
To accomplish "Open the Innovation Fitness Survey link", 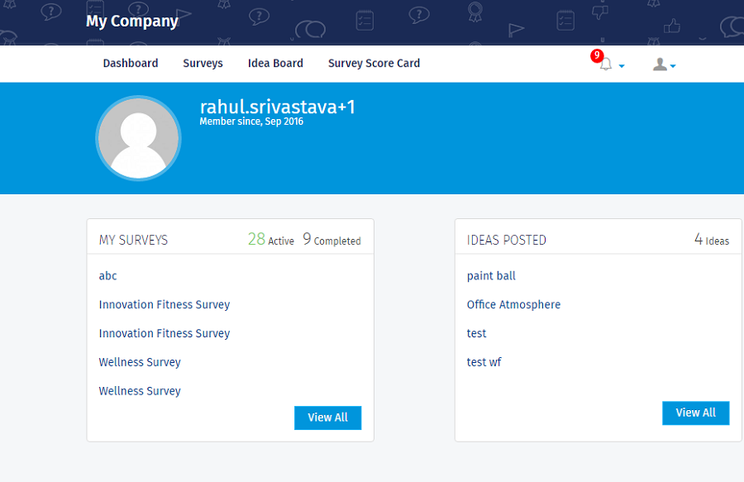I will click(x=164, y=304).
